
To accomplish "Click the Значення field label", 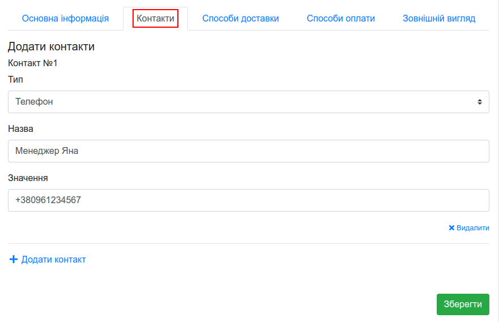I will [28, 178].
